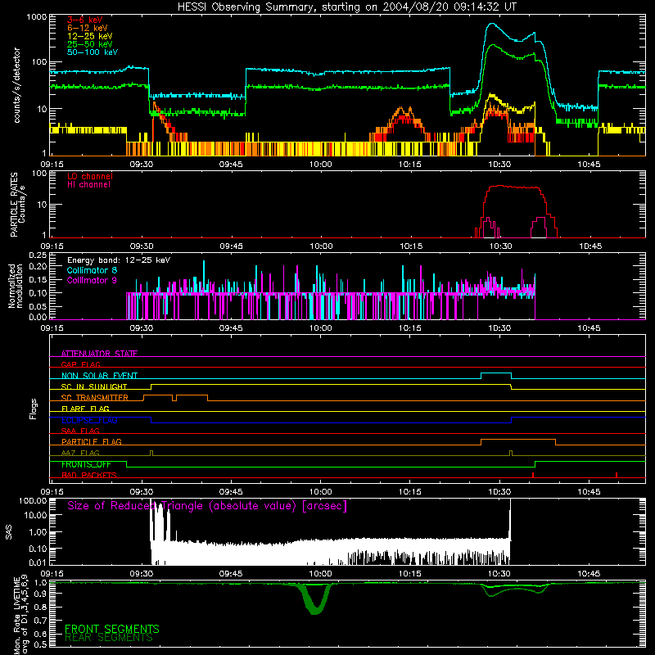Click the SAS panel axis label
Viewport: 655px width, 655px height.
8,532
